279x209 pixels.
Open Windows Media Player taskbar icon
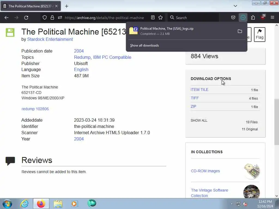click(74, 204)
